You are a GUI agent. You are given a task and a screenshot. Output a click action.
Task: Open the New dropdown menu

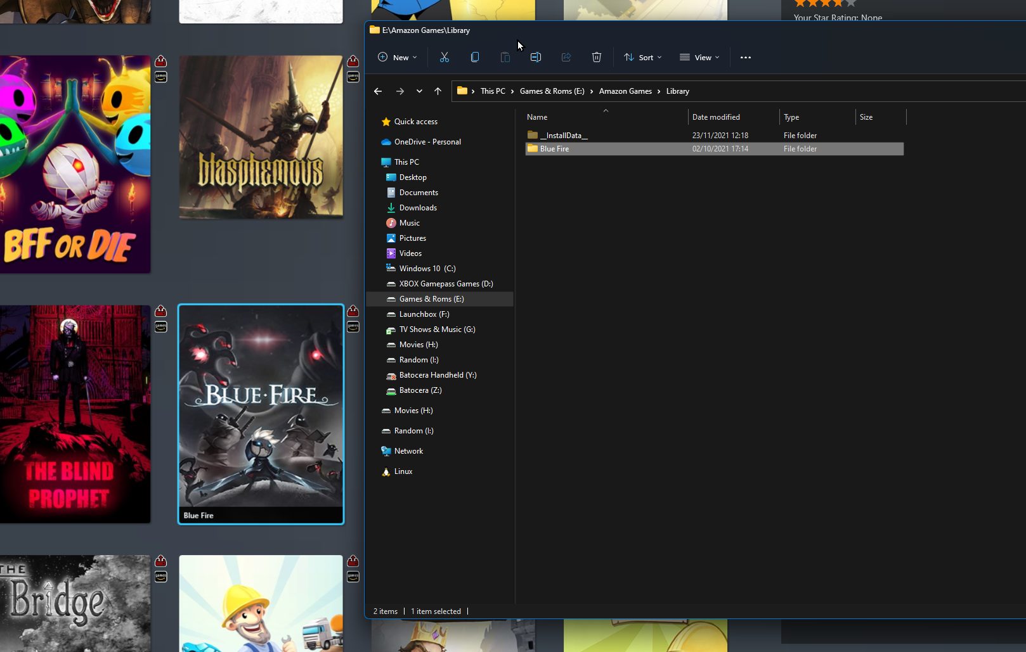click(398, 57)
